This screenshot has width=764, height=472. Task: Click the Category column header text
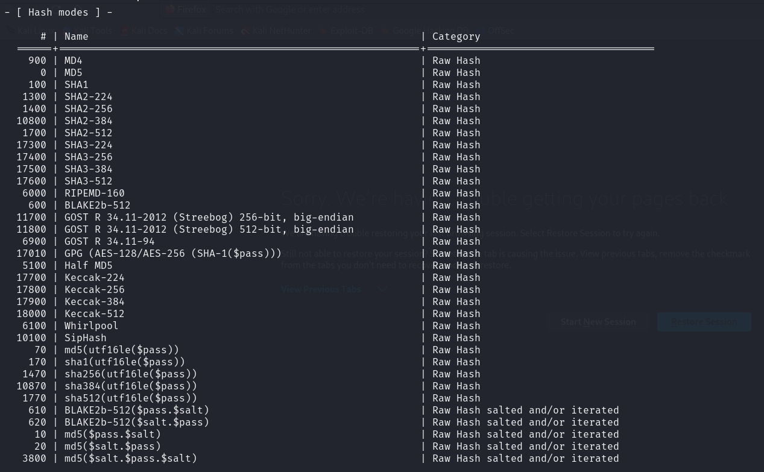(456, 36)
